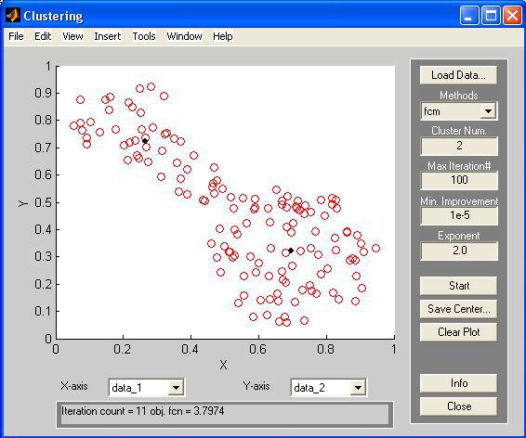The image size is (526, 438).
Task: Open the Insert menu
Action: tap(108, 36)
